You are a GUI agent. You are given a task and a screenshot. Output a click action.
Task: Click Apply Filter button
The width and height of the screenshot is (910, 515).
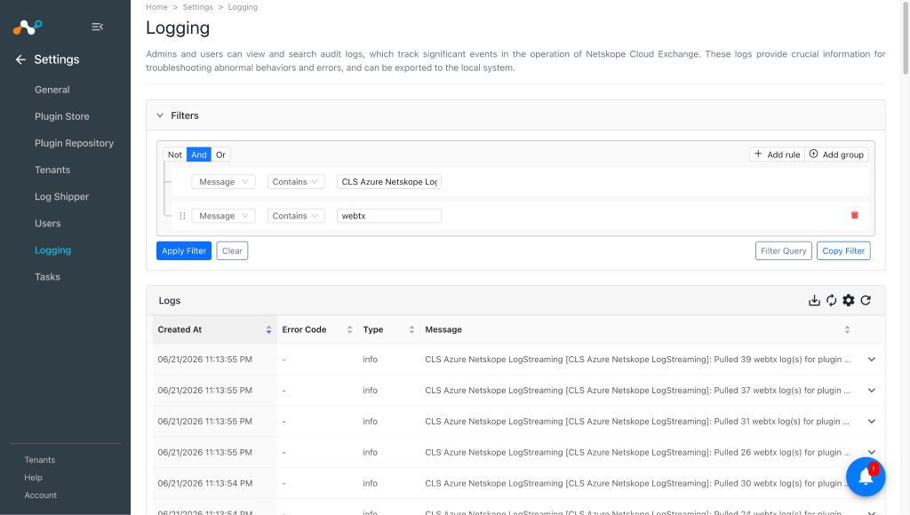click(184, 250)
